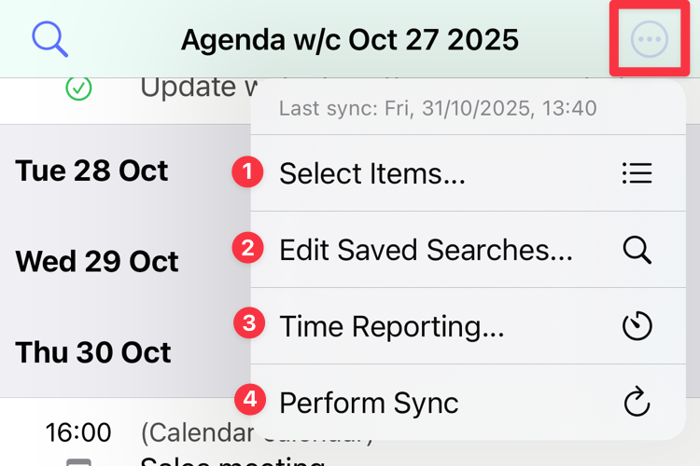Screen dimensions: 700x466
Task: Click the Agenda w/c Oct 27 2025 title
Action: [x=349, y=40]
